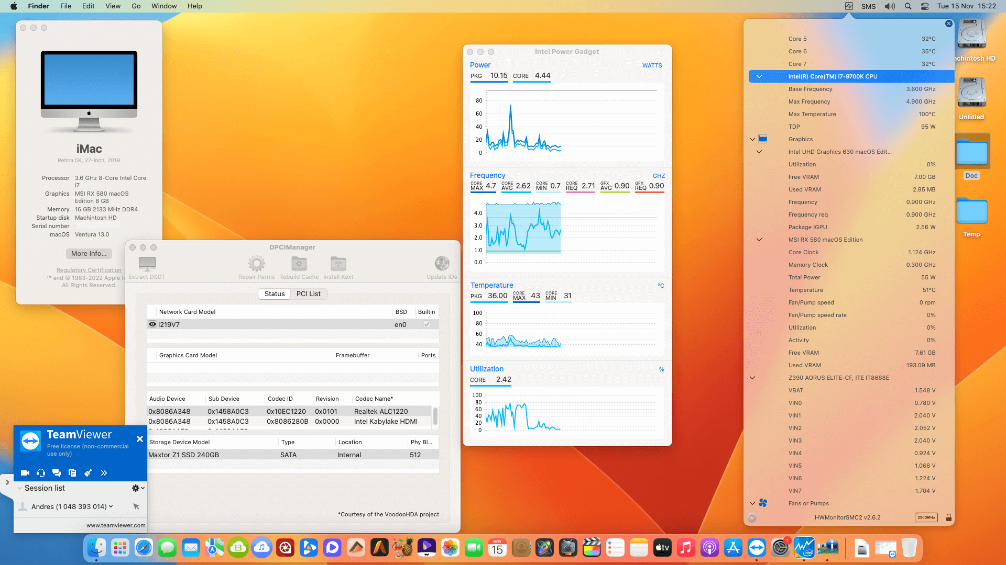The height and width of the screenshot is (565, 1006).
Task: Click the audio device list scrollbar
Action: coord(435,416)
